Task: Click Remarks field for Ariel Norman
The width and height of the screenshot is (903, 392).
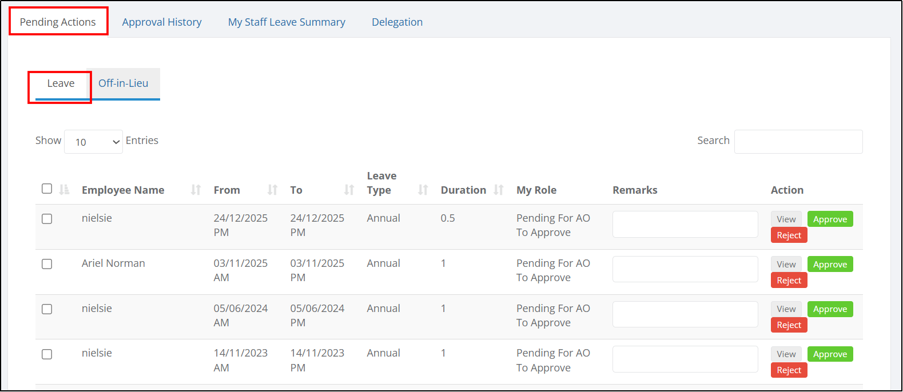Action: click(685, 269)
